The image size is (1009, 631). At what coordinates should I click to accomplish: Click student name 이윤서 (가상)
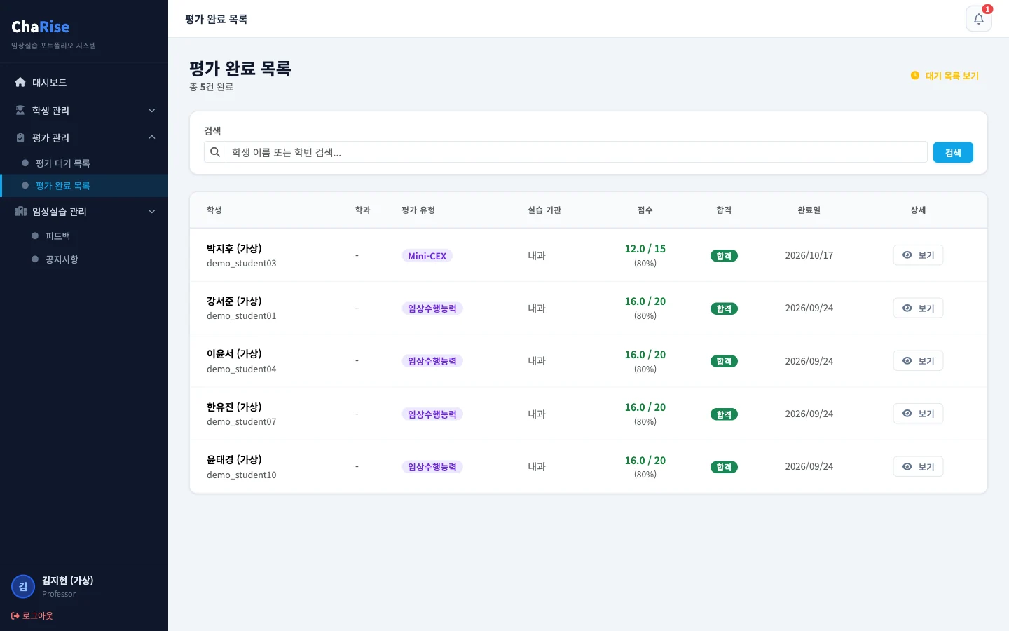click(x=234, y=354)
